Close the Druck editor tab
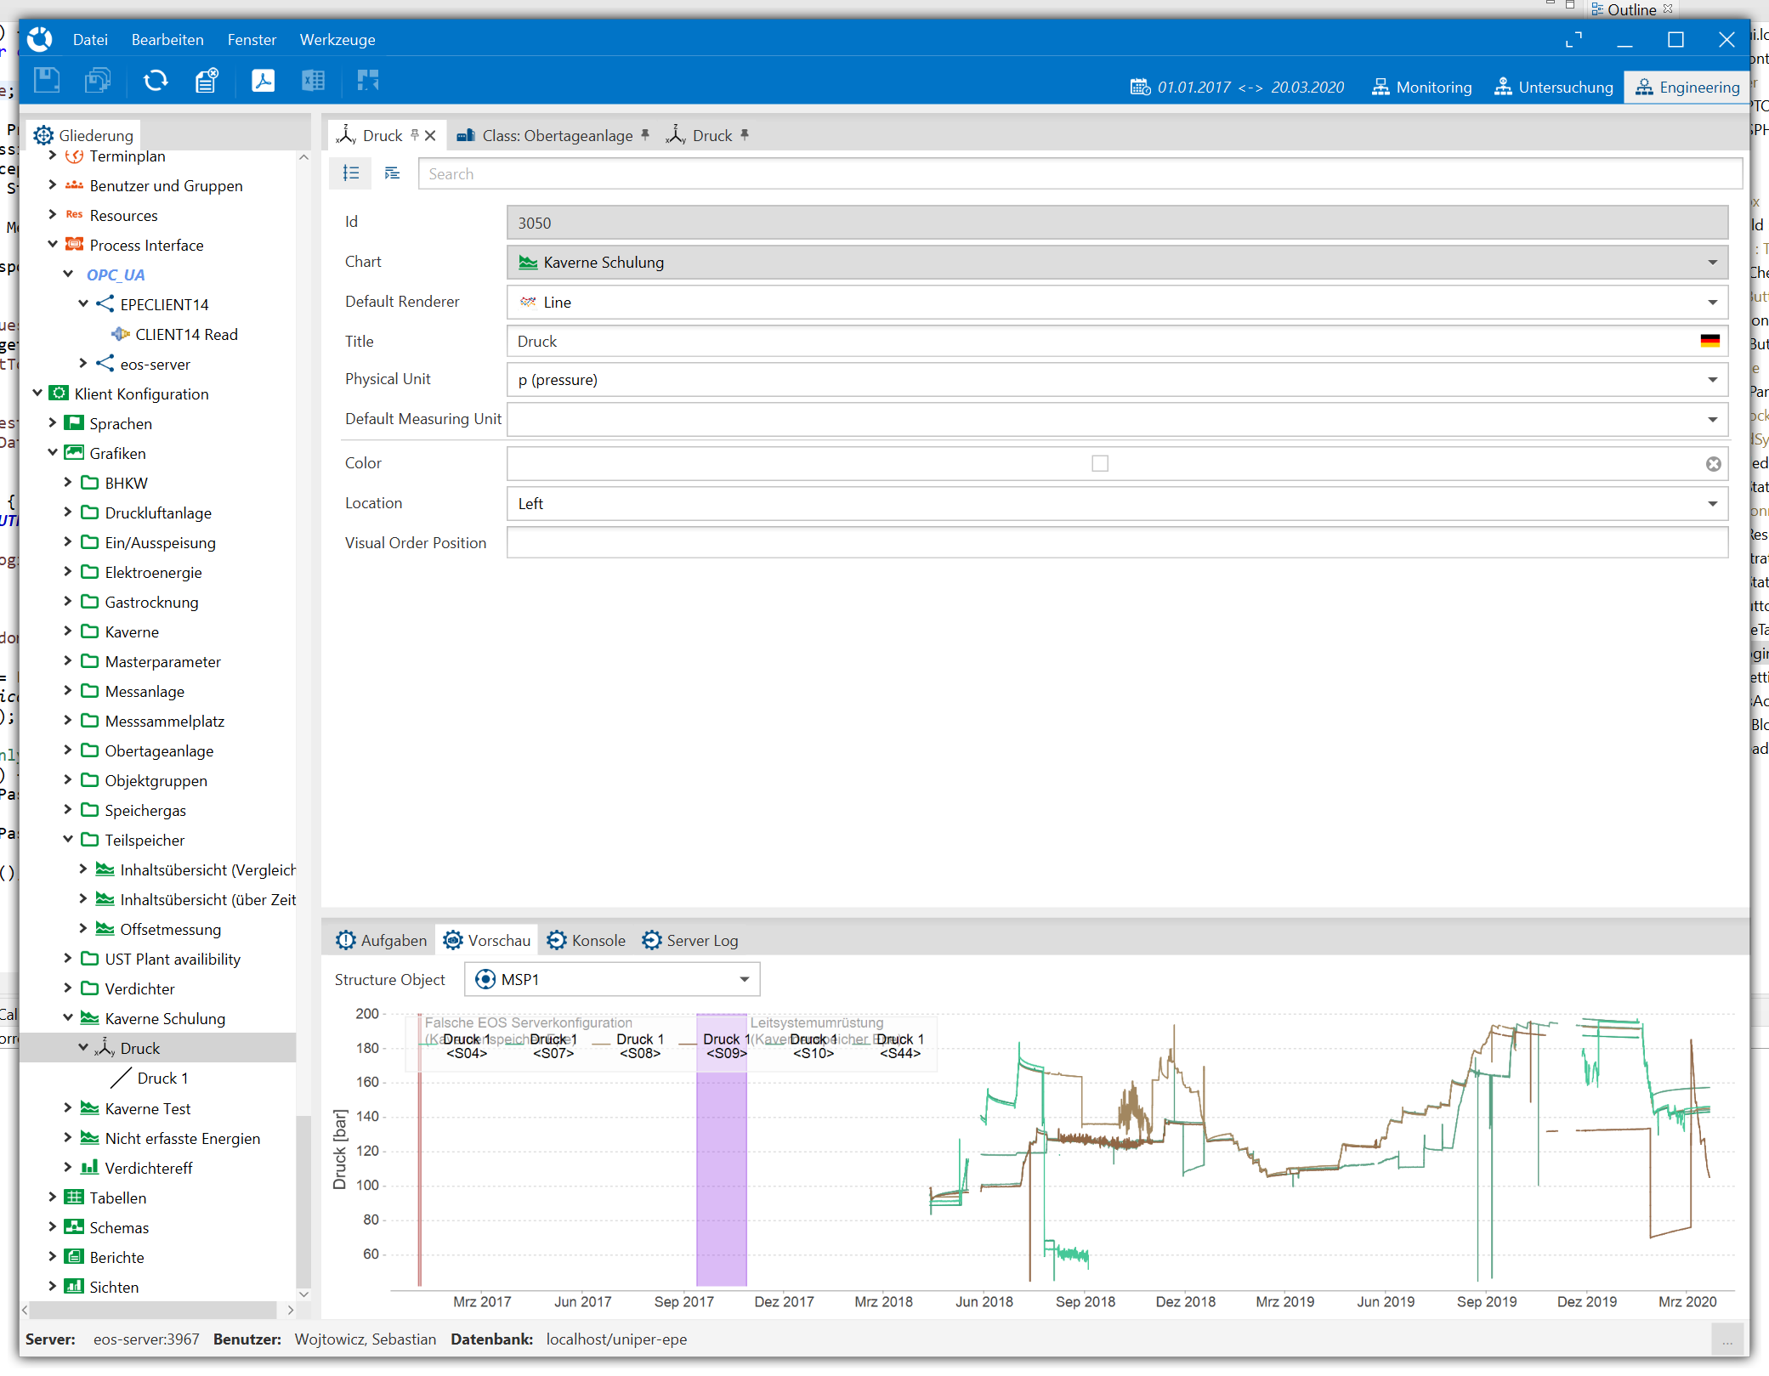This screenshot has height=1376, width=1769. pos(430,136)
